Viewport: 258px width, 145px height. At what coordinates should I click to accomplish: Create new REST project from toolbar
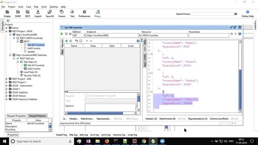click(28, 14)
